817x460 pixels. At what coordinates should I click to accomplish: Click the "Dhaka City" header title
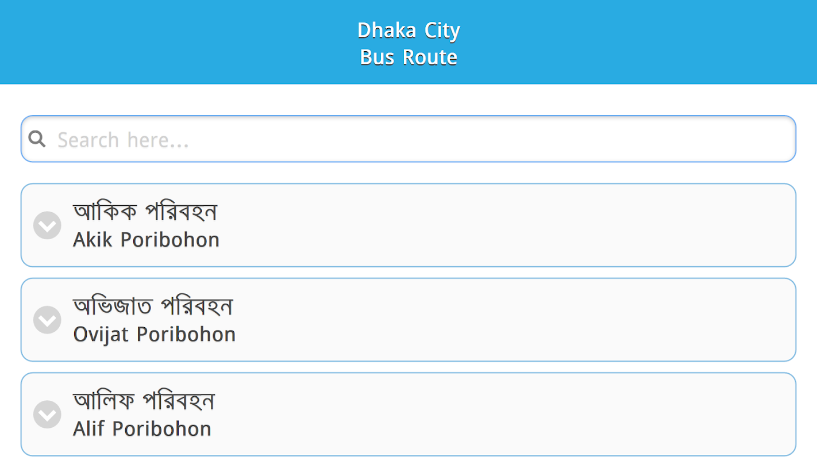[408, 30]
